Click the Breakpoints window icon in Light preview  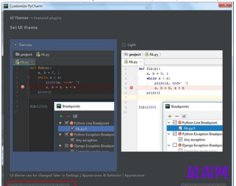pyautogui.click(x=167, y=106)
